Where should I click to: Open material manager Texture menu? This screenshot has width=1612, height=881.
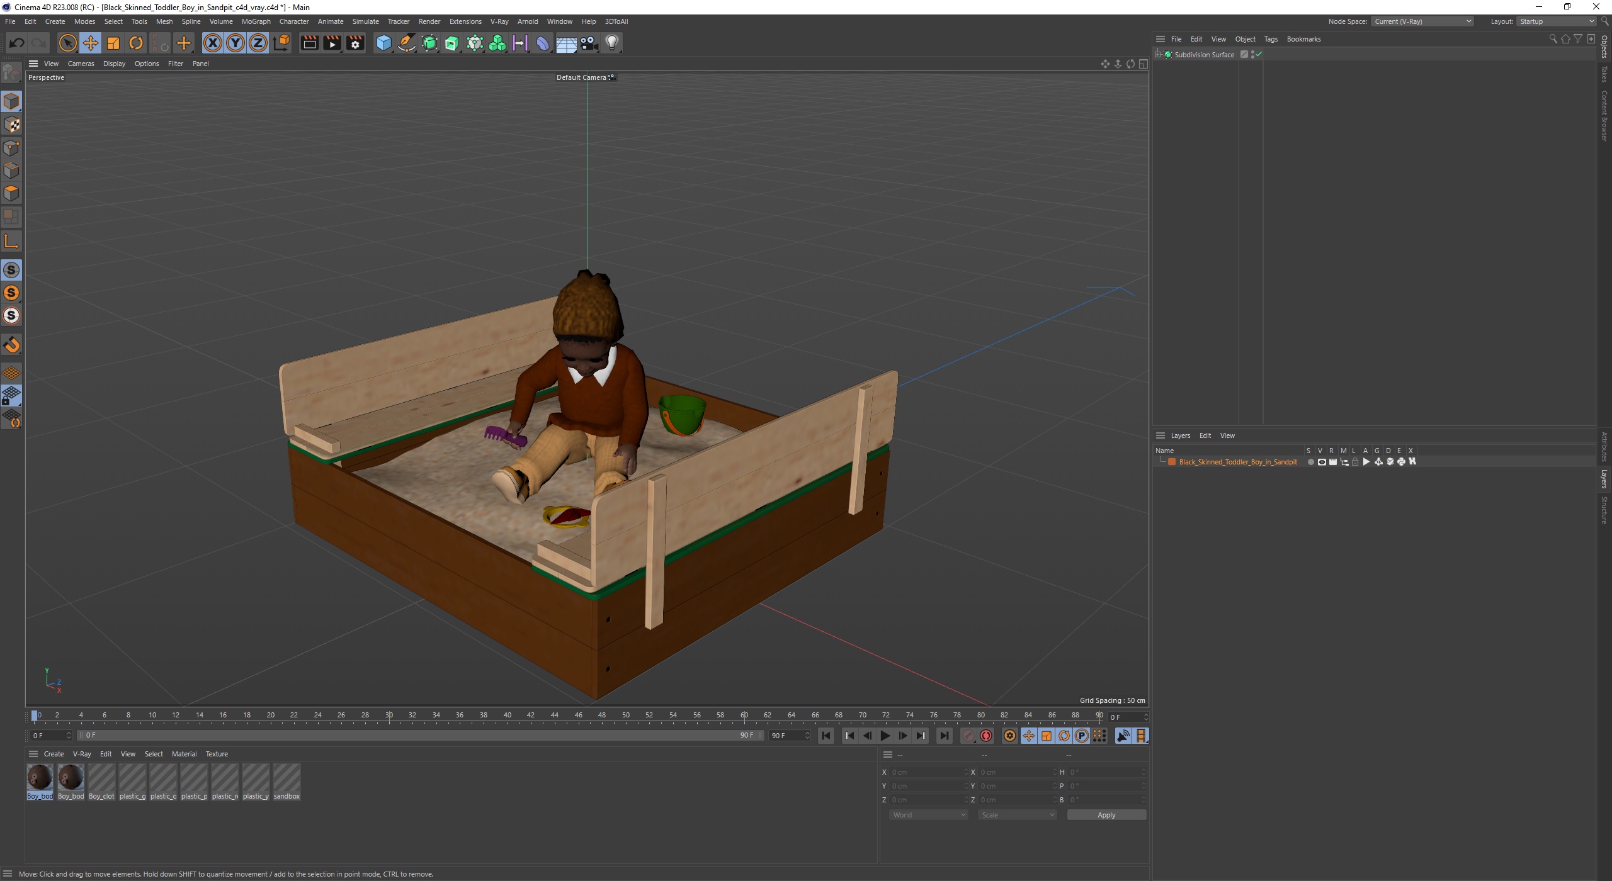coord(217,754)
